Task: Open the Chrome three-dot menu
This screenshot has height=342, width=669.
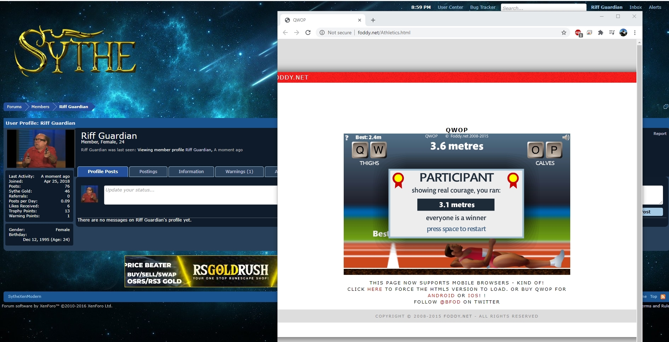Action: (635, 33)
